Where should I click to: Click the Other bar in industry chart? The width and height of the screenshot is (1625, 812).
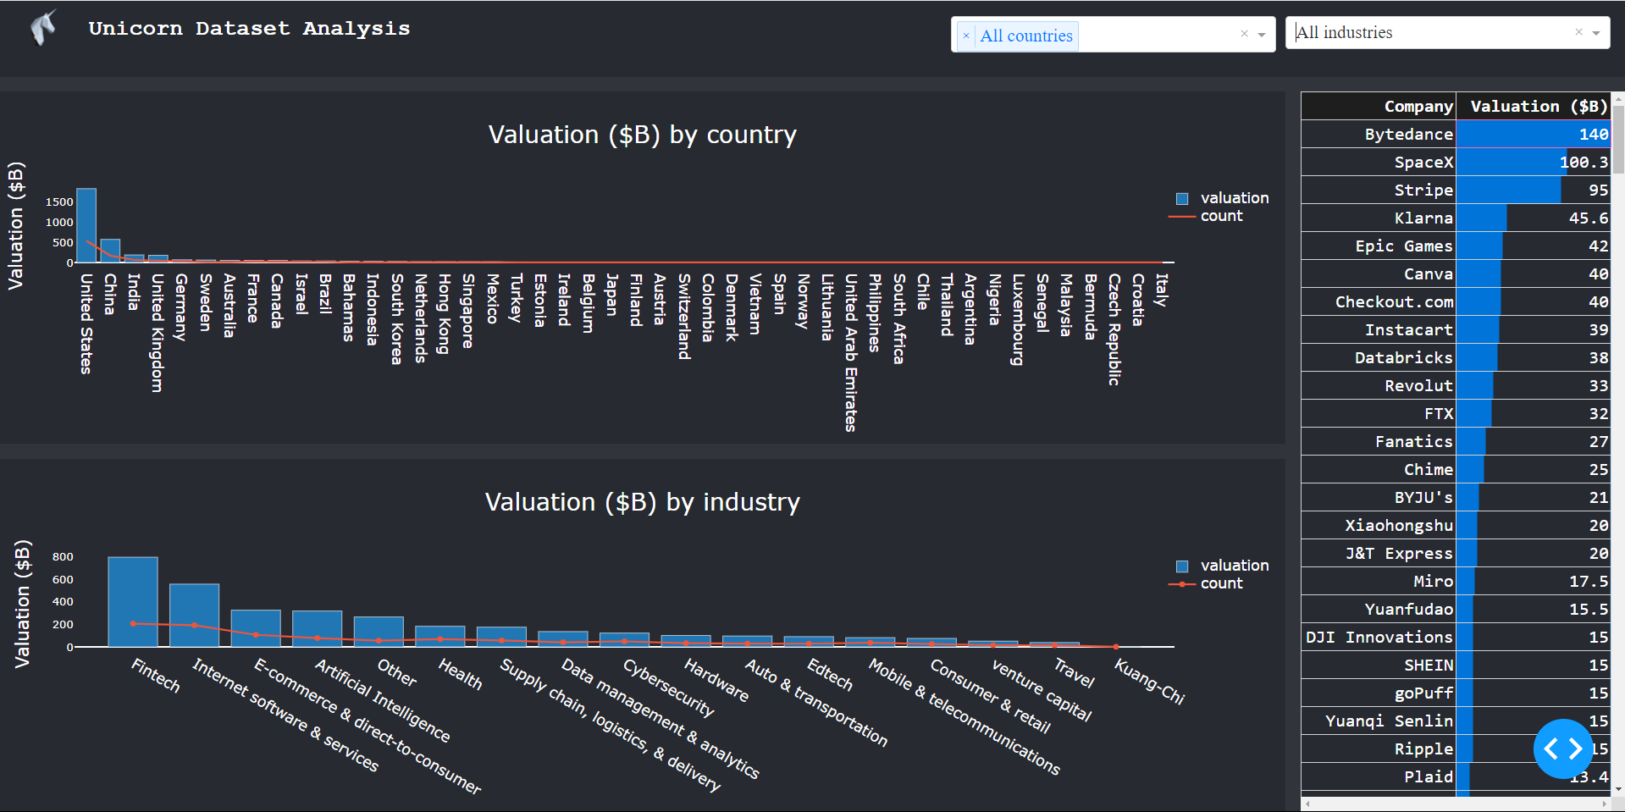[x=379, y=632]
